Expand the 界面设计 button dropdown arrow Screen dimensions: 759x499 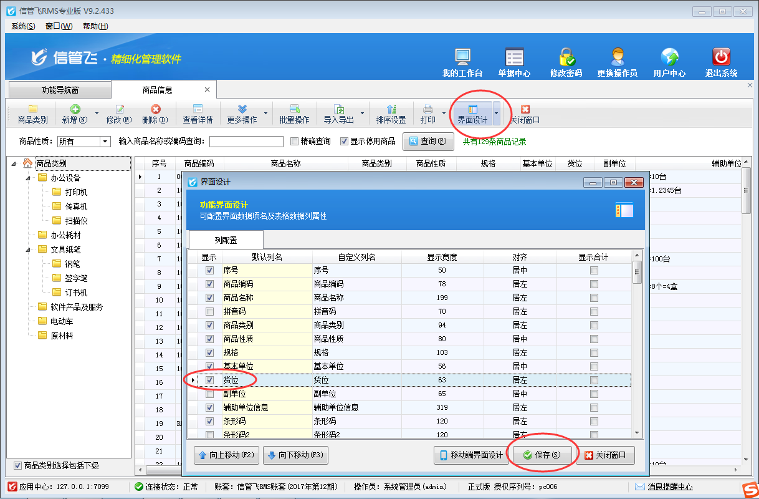click(497, 114)
